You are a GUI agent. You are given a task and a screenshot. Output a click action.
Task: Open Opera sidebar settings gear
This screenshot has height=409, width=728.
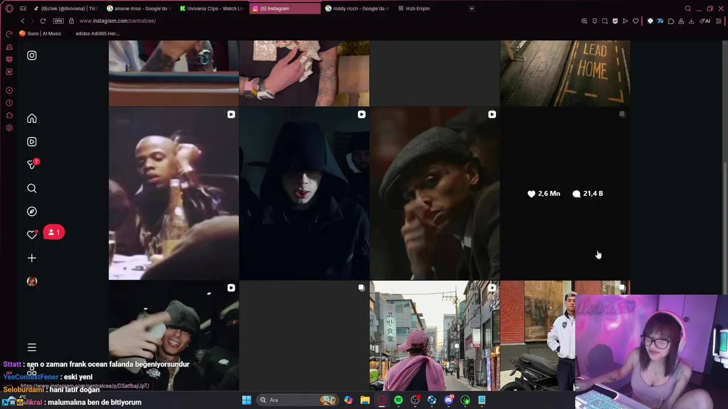(x=9, y=128)
